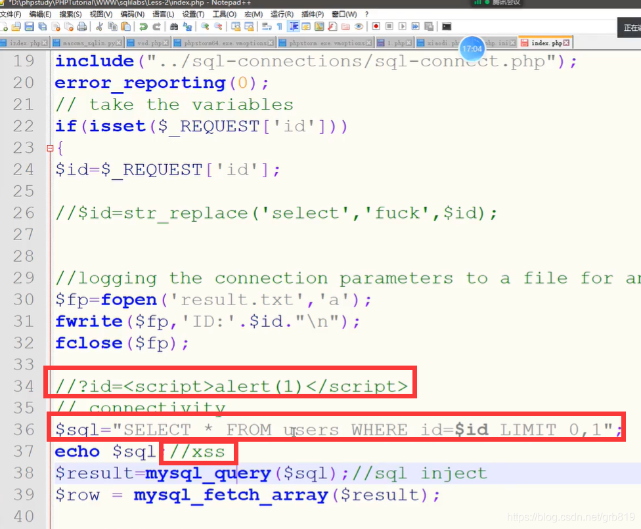This screenshot has height=529, width=641.
Task: Click the Open file folder icon
Action: click(16, 27)
